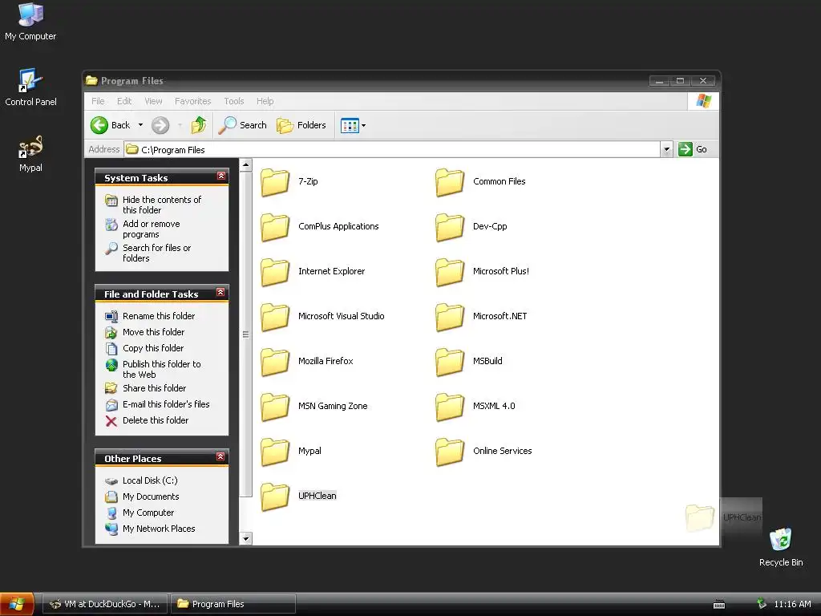The image size is (821, 616).
Task: Click E-mail this folder's files
Action: pos(157,404)
